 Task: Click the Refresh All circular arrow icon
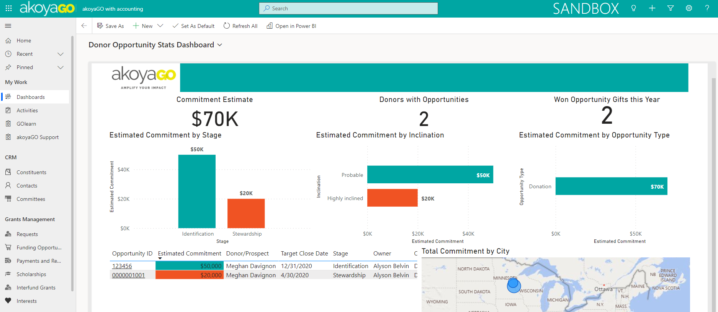(227, 26)
